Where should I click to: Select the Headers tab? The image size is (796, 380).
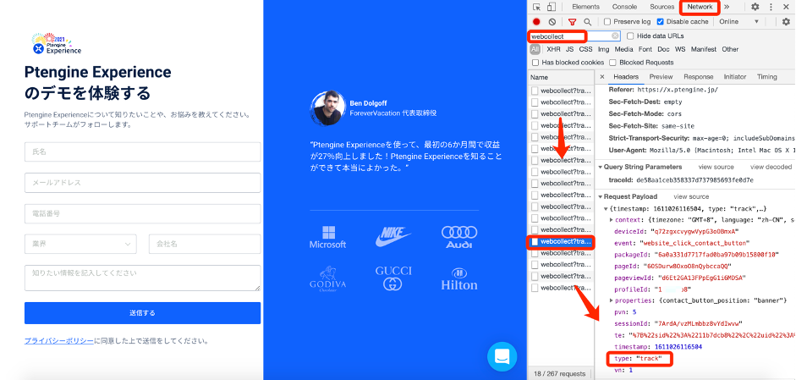pos(626,77)
